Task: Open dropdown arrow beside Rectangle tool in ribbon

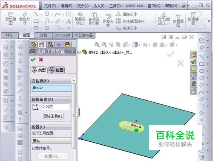Action: (41, 21)
